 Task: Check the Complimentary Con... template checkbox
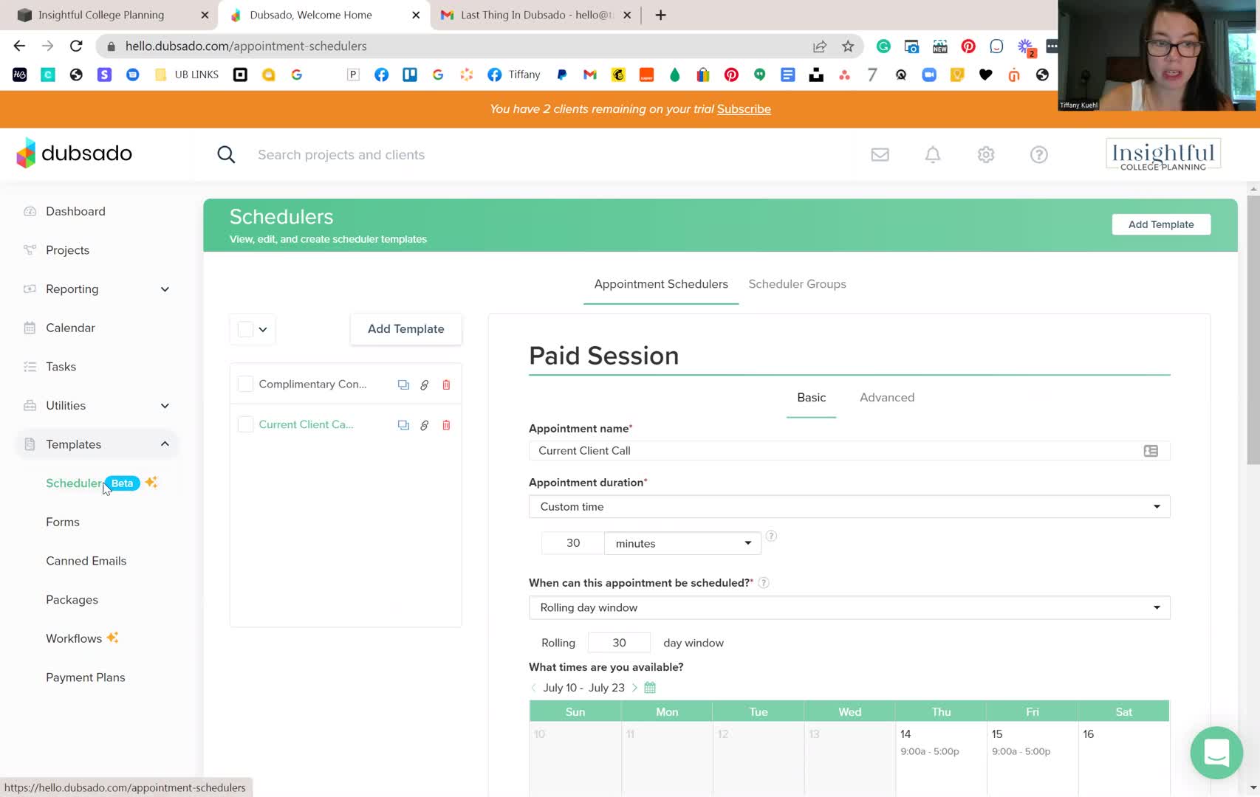click(x=246, y=384)
